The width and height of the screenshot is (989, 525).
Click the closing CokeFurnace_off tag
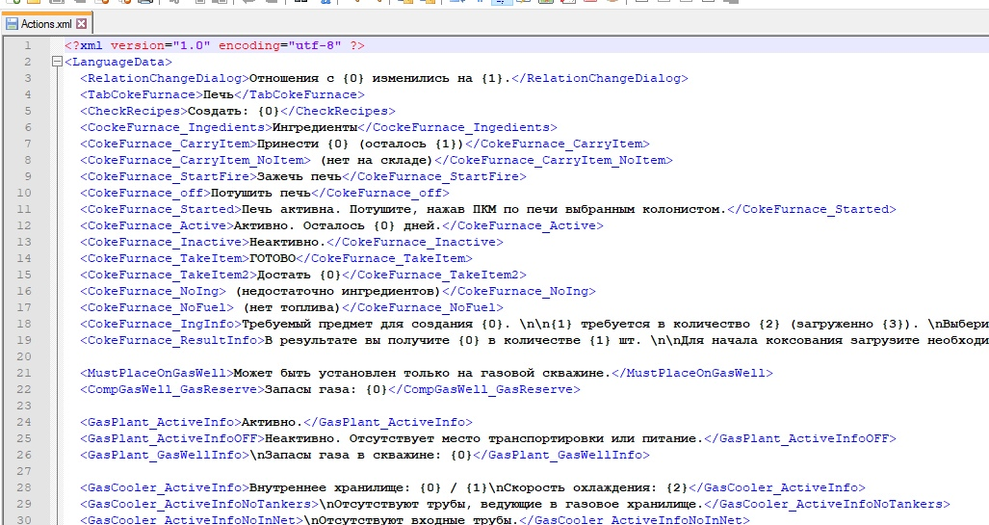[380, 193]
